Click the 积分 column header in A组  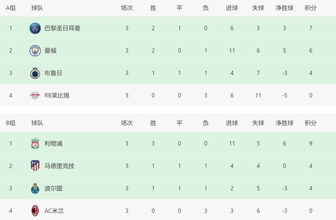pyautogui.click(x=310, y=8)
